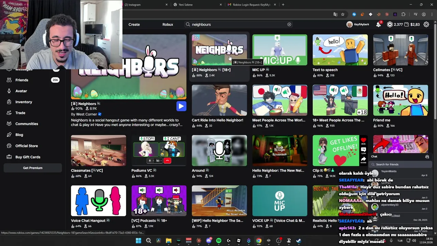Open the Podiums VC game

click(159, 150)
